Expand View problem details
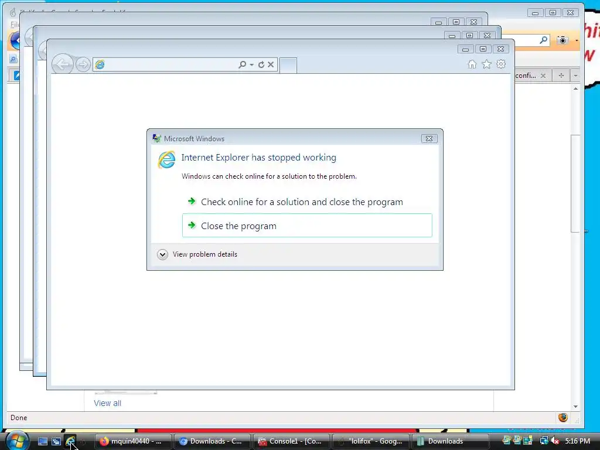This screenshot has width=600, height=450. [197, 254]
